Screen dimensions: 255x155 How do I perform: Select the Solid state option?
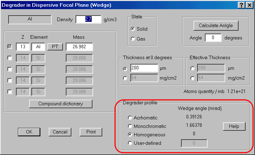[133, 29]
